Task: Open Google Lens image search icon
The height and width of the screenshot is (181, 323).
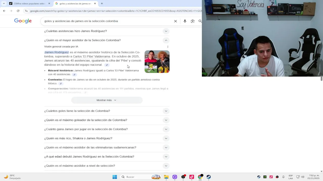Action: (193, 21)
